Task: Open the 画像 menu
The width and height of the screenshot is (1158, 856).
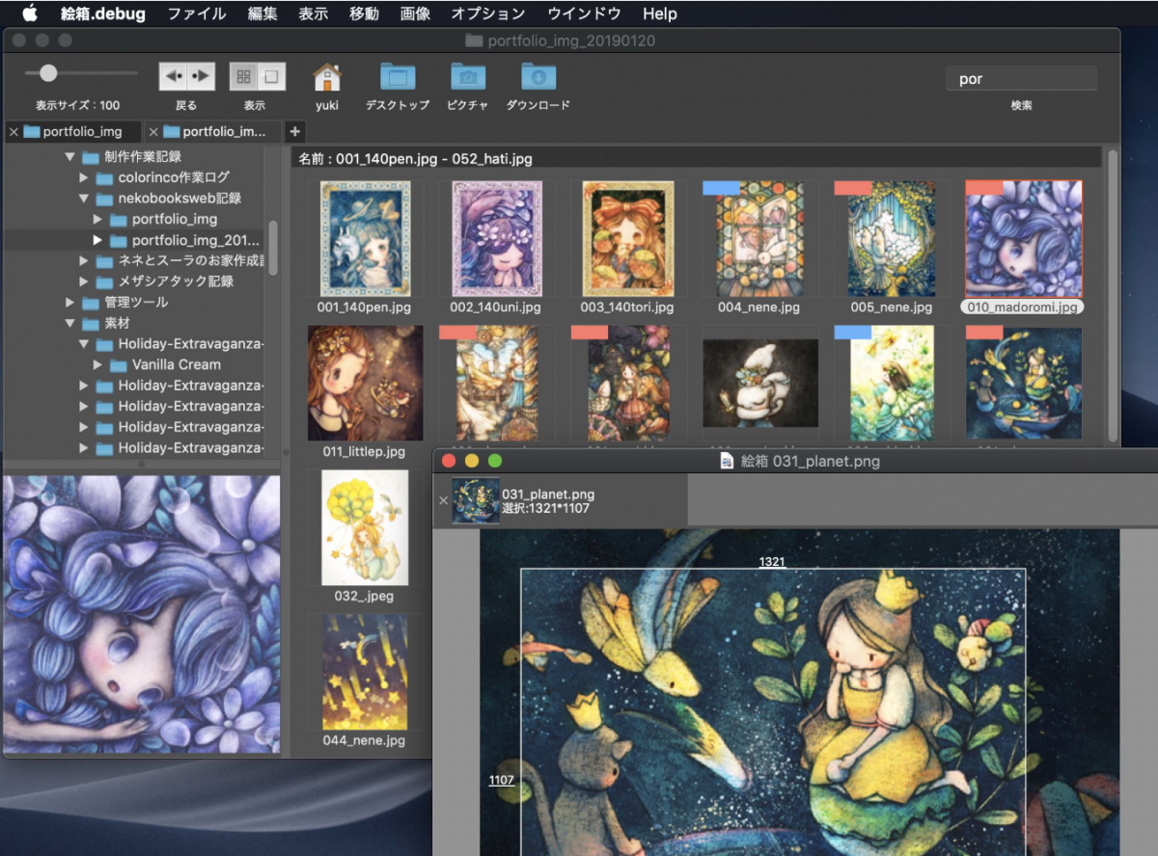Action: tap(415, 13)
